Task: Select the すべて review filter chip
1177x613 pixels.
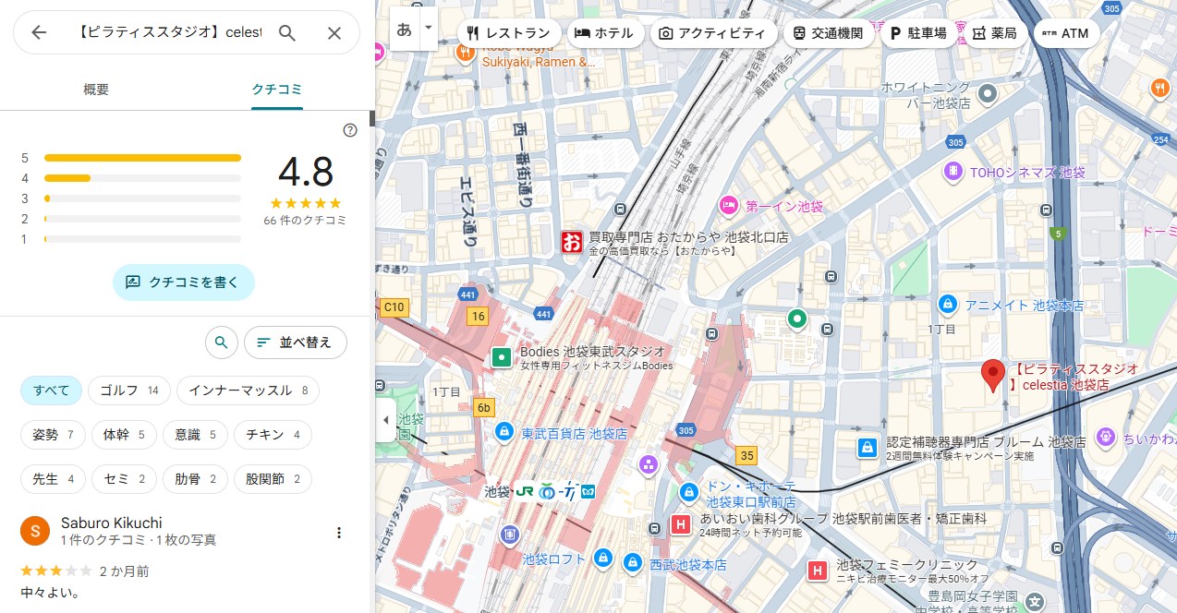Action: (52, 391)
